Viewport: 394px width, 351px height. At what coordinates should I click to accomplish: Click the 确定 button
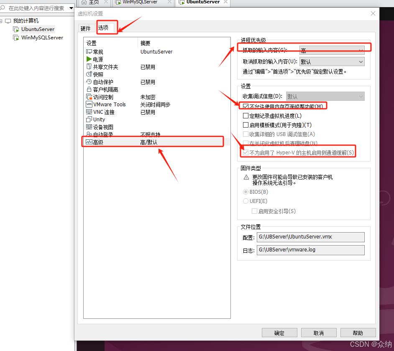[x=279, y=333]
